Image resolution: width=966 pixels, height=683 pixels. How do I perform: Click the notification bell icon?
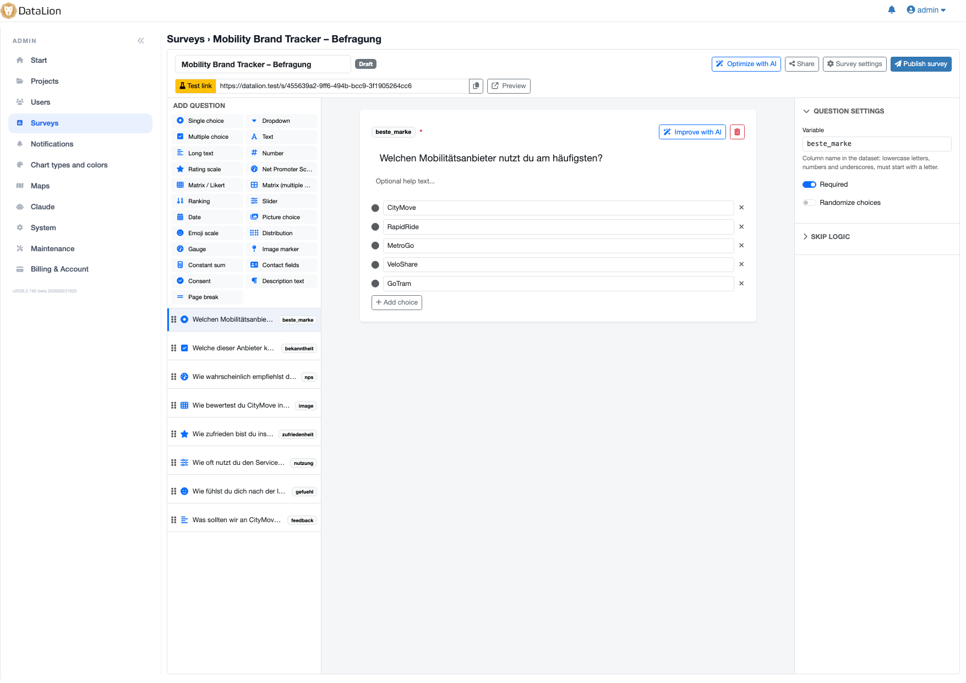click(x=892, y=10)
